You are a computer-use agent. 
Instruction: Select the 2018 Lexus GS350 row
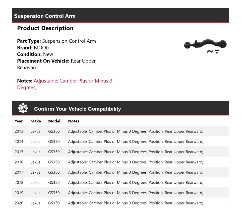pyautogui.click(x=120, y=183)
